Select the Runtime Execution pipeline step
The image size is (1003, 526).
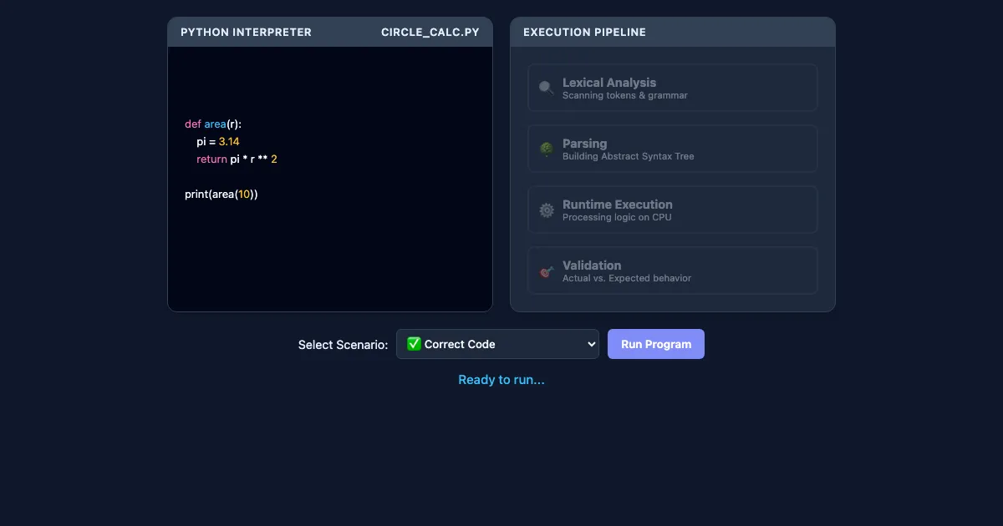point(673,210)
